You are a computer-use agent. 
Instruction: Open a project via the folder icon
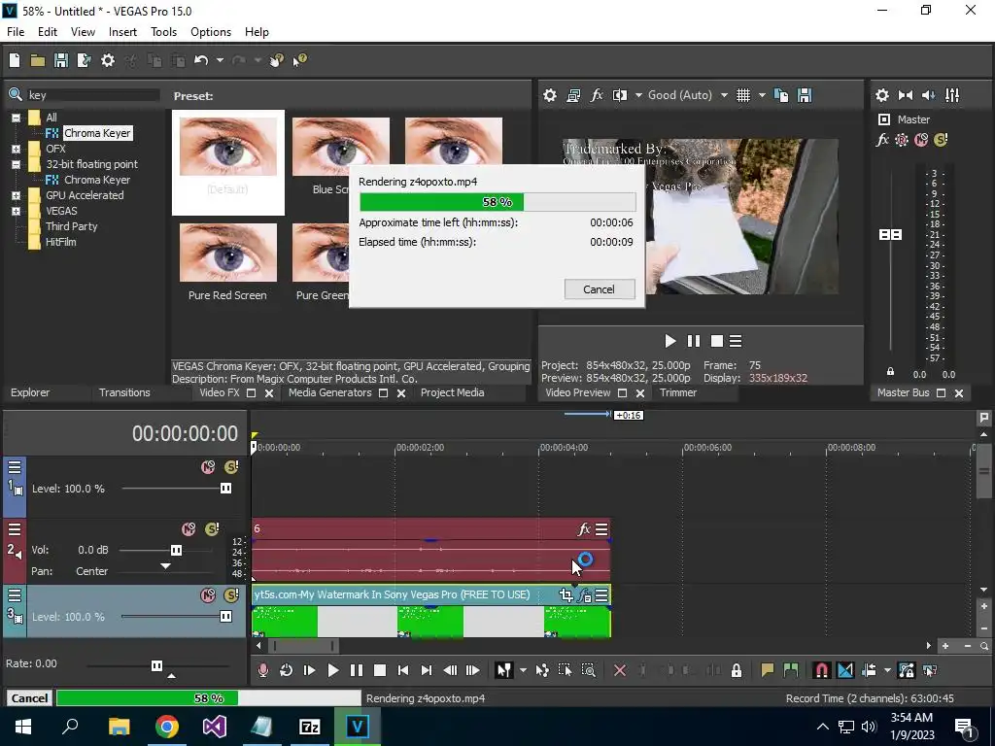38,60
